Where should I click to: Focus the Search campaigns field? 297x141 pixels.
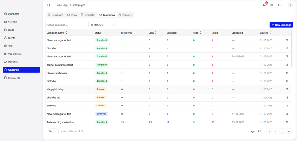[x=66, y=25]
